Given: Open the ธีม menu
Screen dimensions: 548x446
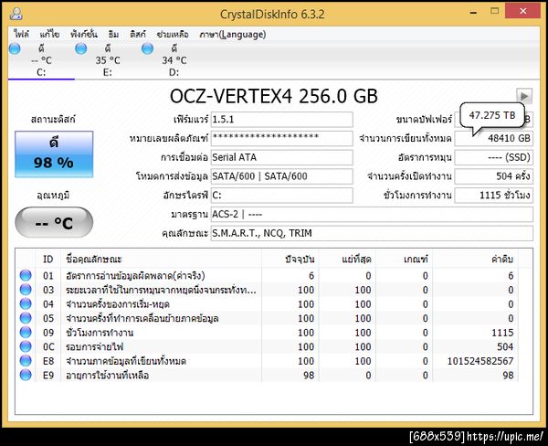Looking at the screenshot, I should (113, 35).
